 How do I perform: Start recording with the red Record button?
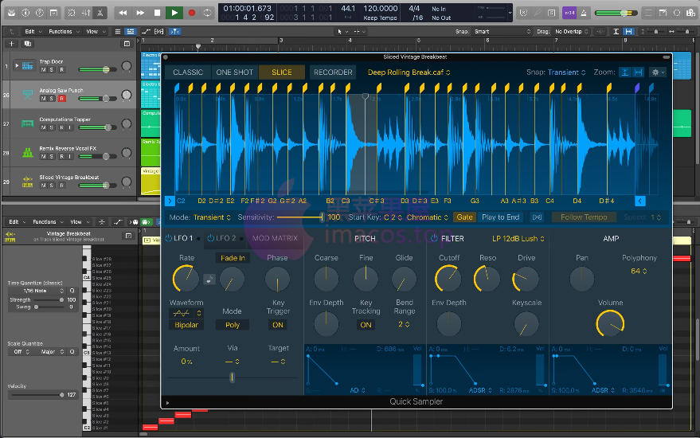(191, 13)
